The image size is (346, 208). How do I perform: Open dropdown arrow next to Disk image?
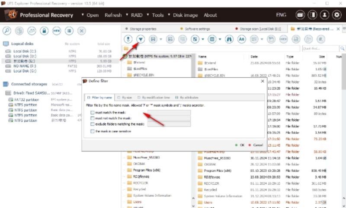click(169, 15)
